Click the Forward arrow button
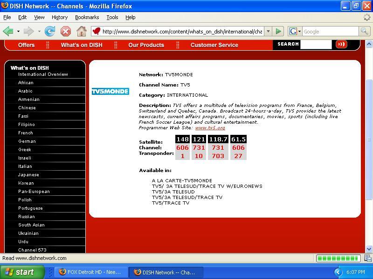Viewport: 373px width, 279px height. (x=28, y=31)
